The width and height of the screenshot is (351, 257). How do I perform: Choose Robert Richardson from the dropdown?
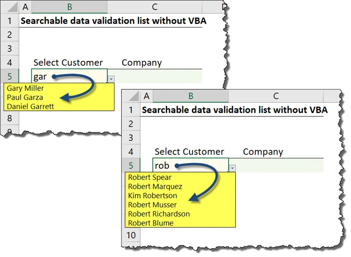[x=159, y=214]
